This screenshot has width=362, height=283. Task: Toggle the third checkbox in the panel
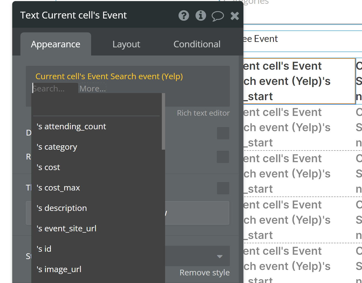point(223,188)
